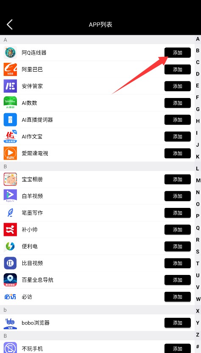
Task: Add the 阿Q连线器 app
Action: pyautogui.click(x=178, y=53)
